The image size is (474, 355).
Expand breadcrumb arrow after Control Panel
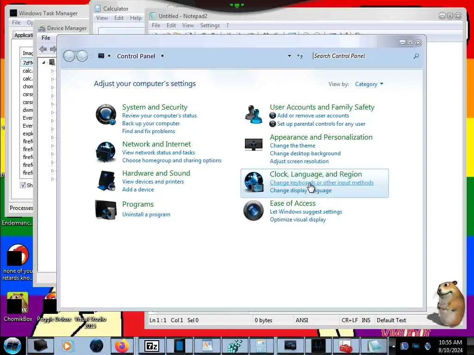pos(162,56)
